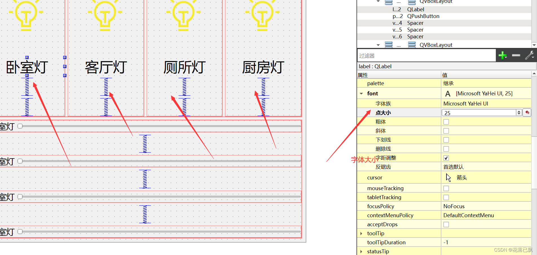The width and height of the screenshot is (537, 255).
Task: Collapse the bottom QVBoxLayout tree node
Action: (x=378, y=45)
